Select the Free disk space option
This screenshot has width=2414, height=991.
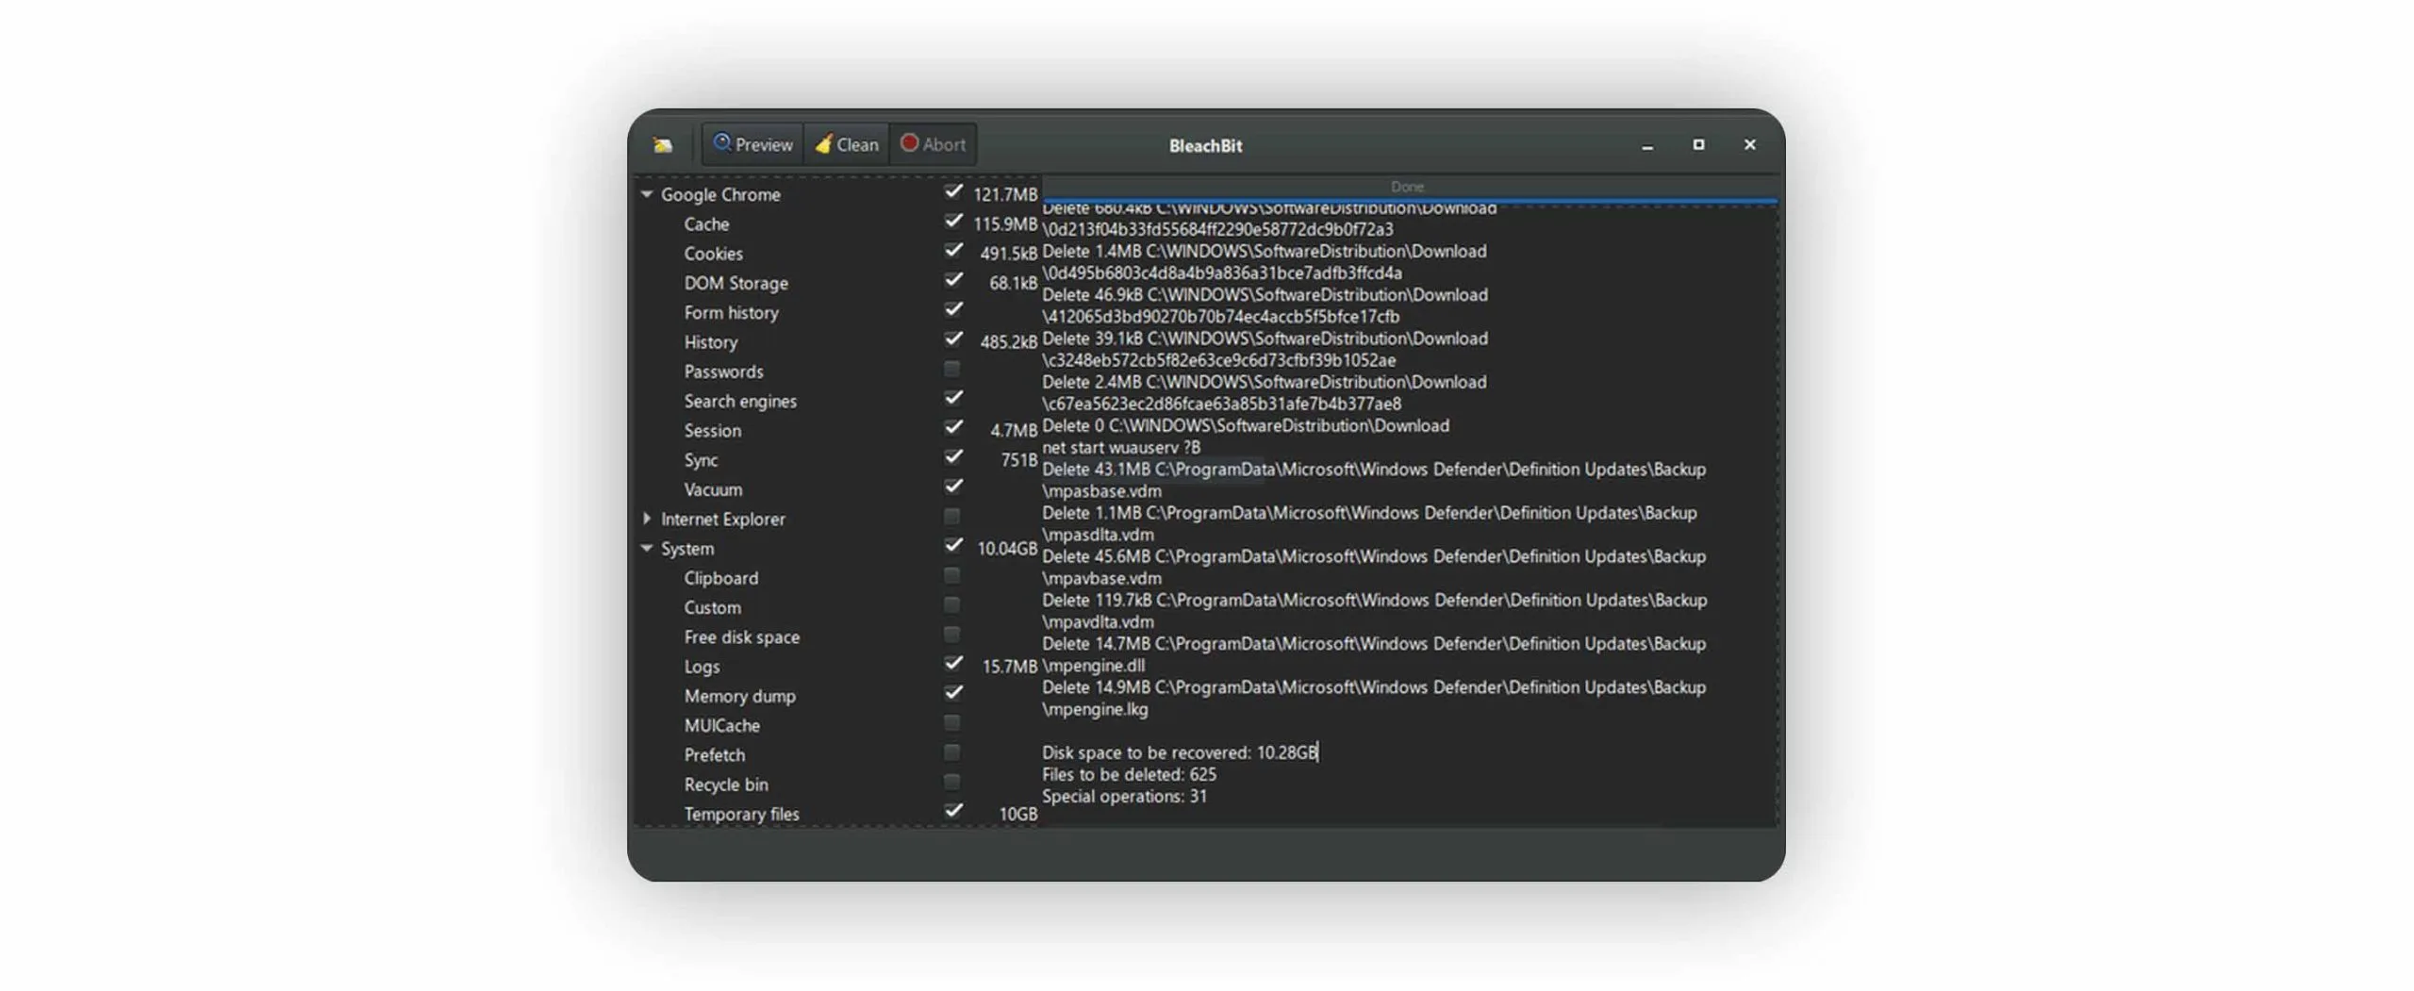[741, 637]
